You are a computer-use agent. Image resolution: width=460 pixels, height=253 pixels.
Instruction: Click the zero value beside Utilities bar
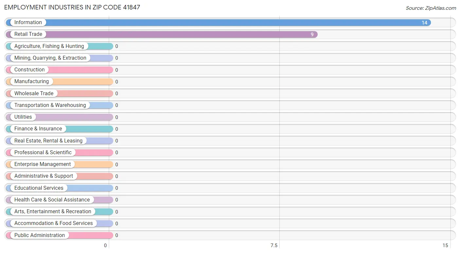[x=116, y=117]
